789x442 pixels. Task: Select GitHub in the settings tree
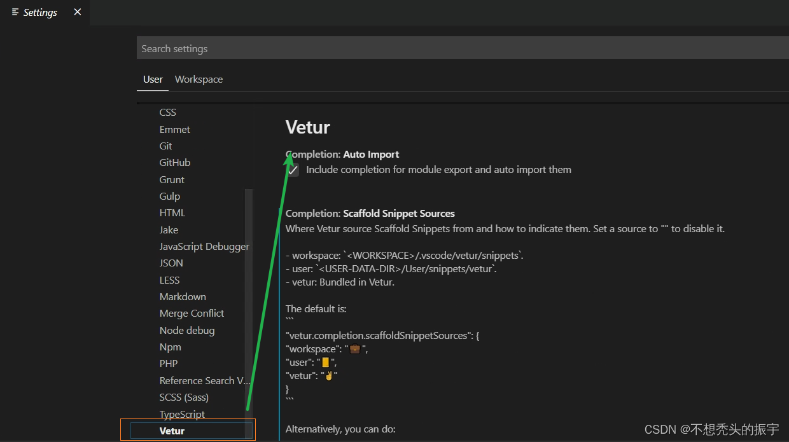175,162
